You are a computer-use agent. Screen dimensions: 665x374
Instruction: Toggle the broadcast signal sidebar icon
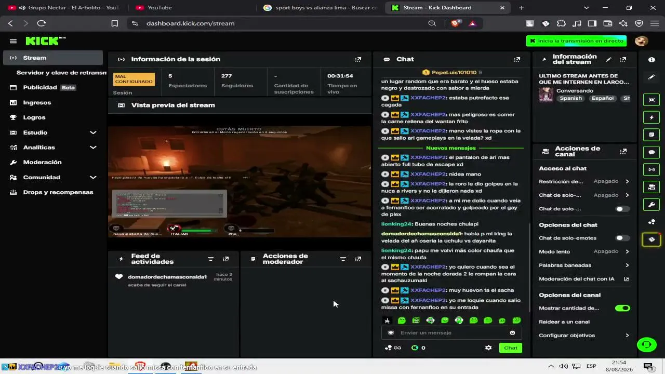coord(651,169)
